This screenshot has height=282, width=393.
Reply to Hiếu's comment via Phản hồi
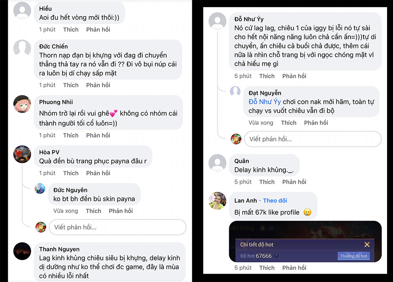click(98, 29)
